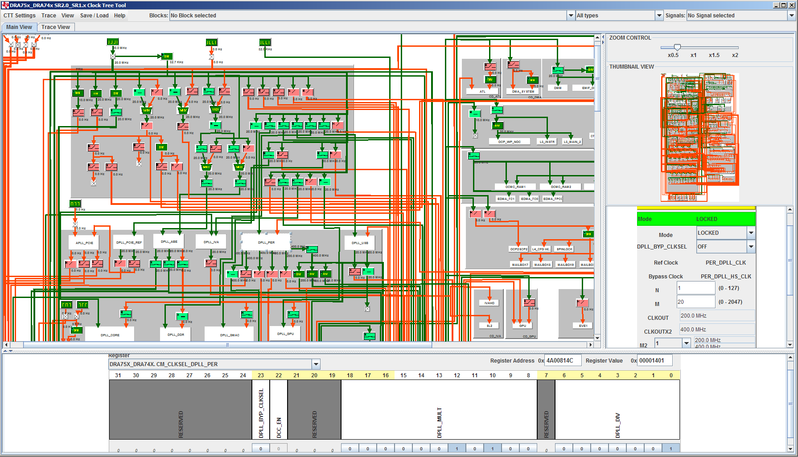Toggle register bit 3 value
This screenshot has width=798, height=457.
click(x=617, y=448)
